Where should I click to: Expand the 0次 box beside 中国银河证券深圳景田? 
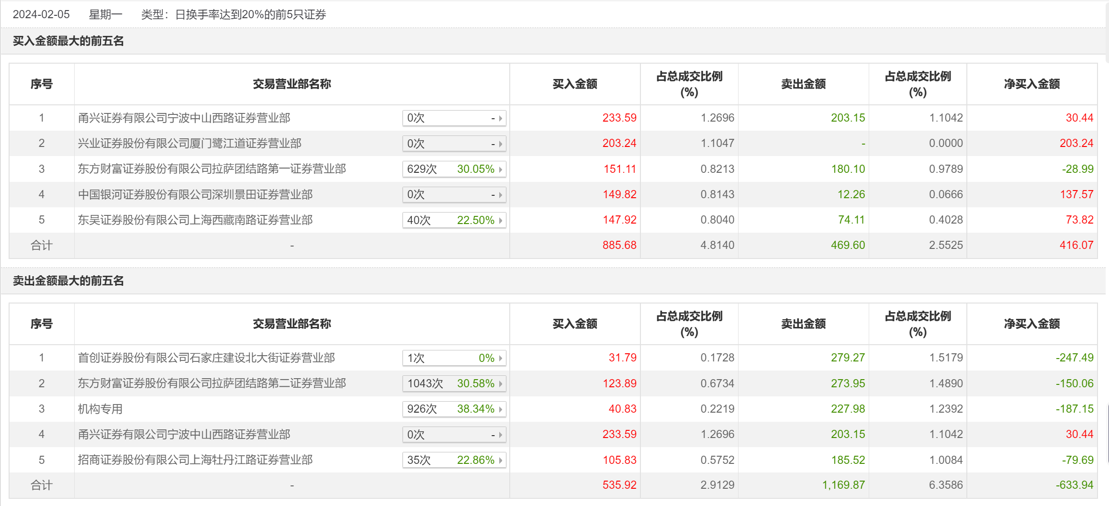click(454, 195)
